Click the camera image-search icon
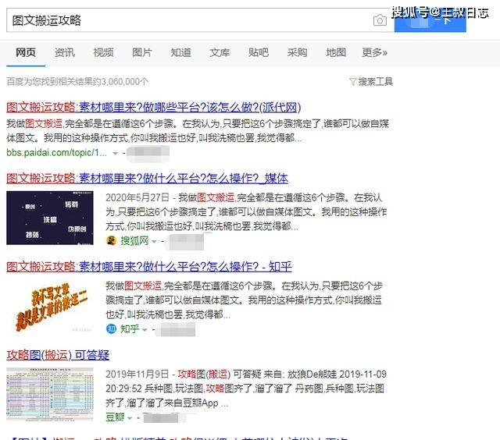500x440 pixels. [x=380, y=20]
